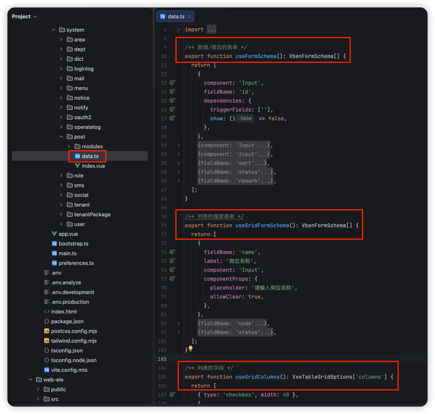Expand the folded 'sort' field block

point(178,163)
